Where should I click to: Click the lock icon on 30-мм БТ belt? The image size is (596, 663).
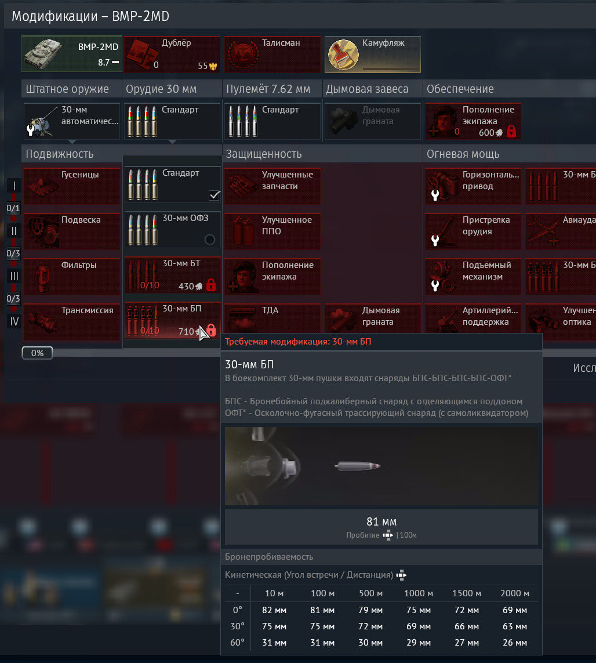211,285
